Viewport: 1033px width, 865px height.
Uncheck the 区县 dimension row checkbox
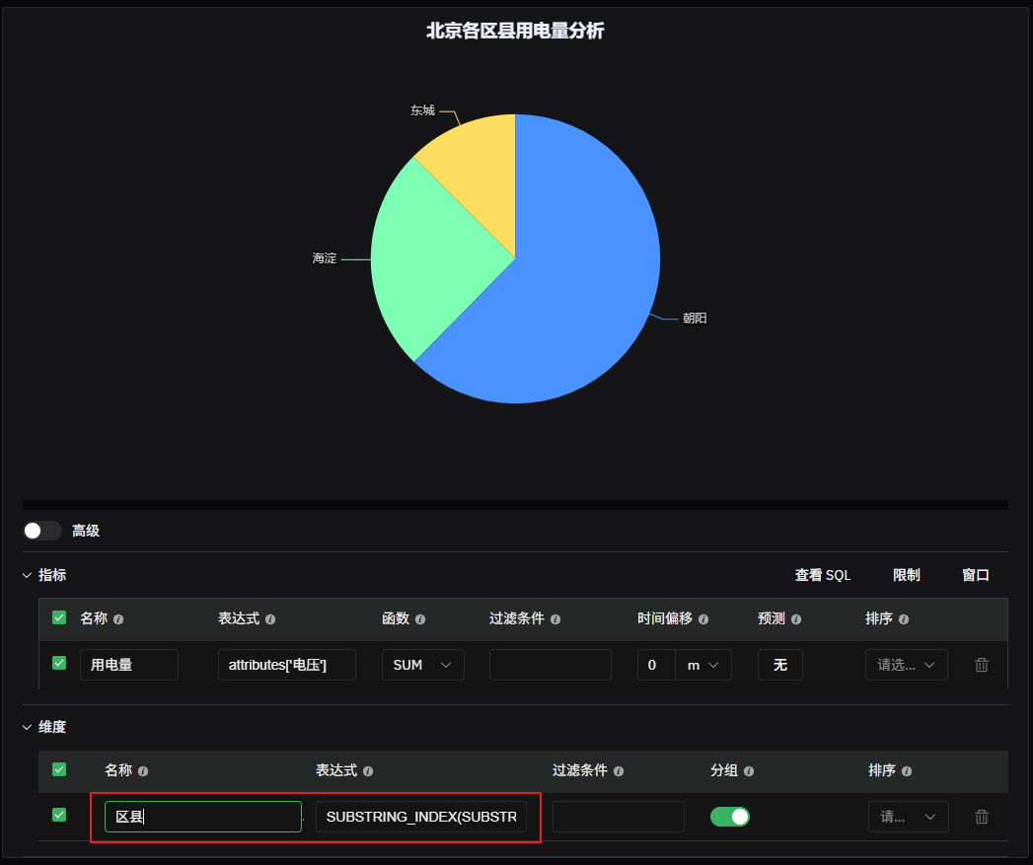(x=59, y=815)
